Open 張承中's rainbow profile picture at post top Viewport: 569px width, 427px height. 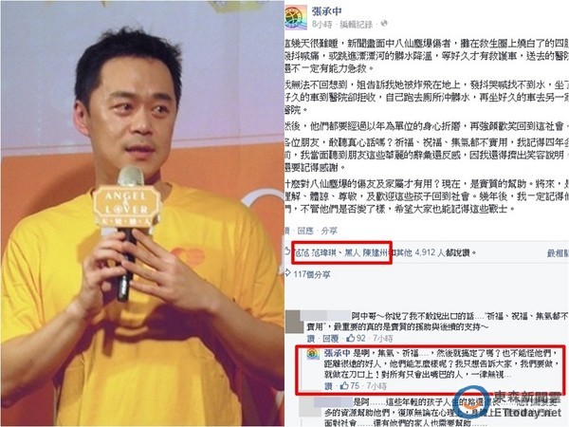296,18
